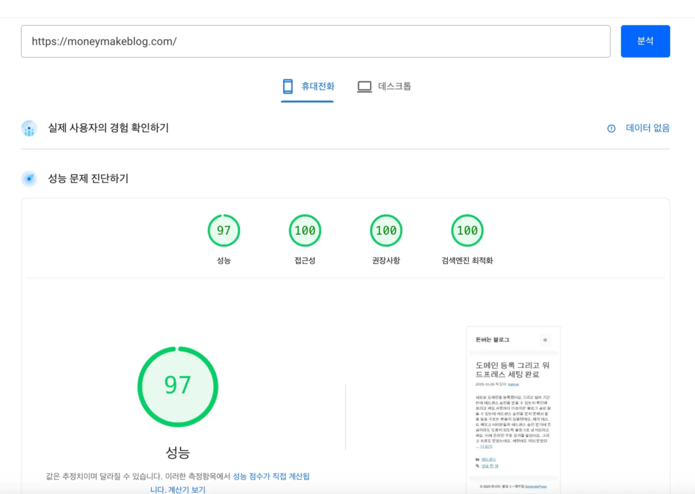Click the info icon next to 데이터 없음

tap(611, 128)
